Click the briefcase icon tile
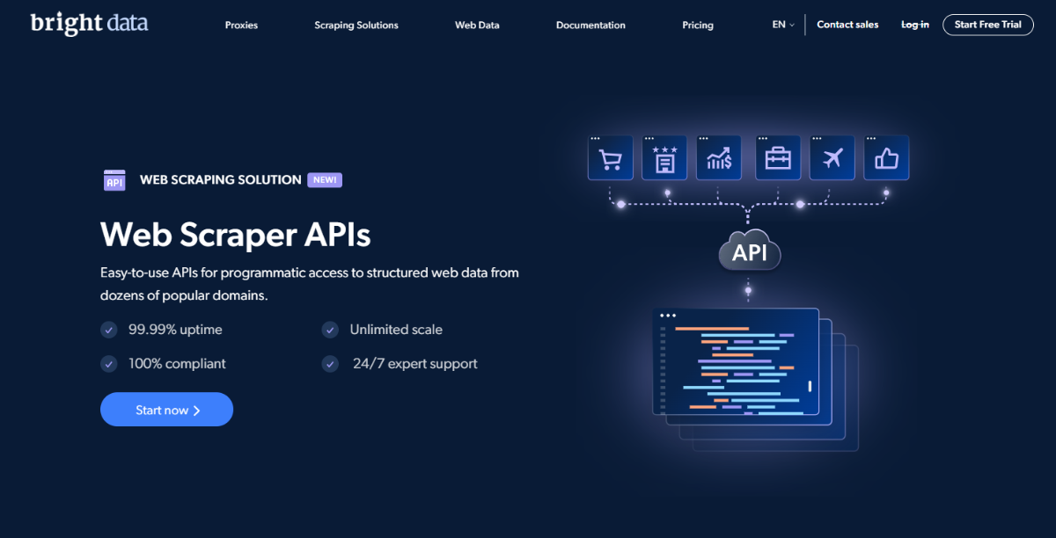This screenshot has width=1056, height=538. click(x=778, y=158)
